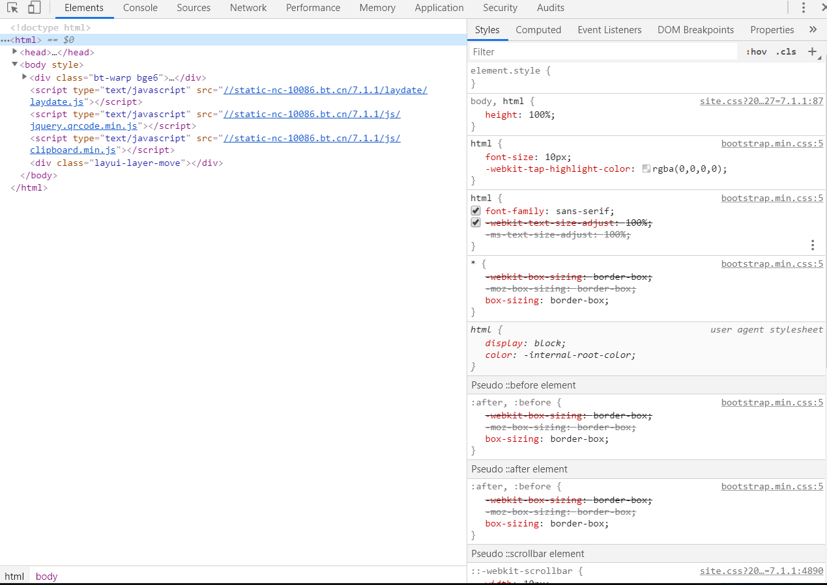Select the Application tab
The height and width of the screenshot is (585, 827).
pos(439,8)
